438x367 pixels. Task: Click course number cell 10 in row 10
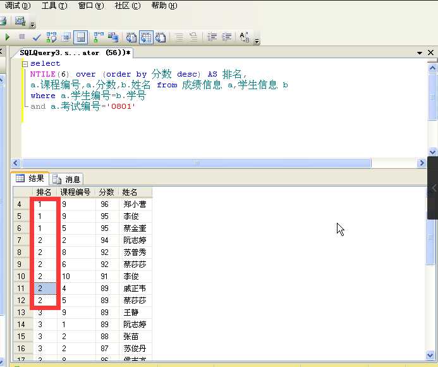pyautogui.click(x=76, y=277)
